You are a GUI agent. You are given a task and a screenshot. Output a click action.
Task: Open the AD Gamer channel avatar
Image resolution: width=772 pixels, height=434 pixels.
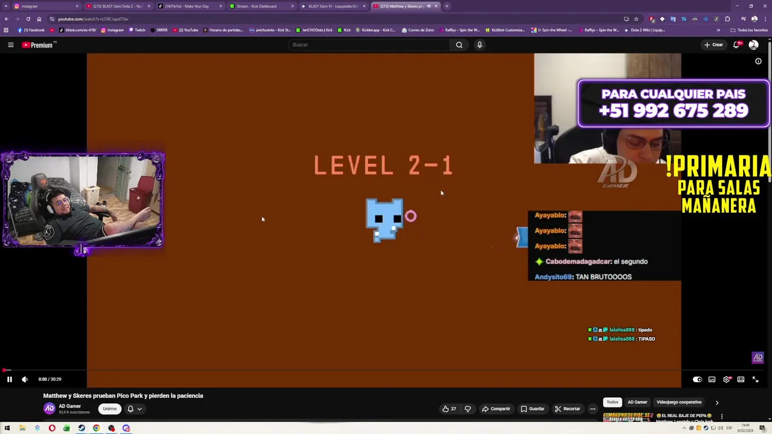49,409
